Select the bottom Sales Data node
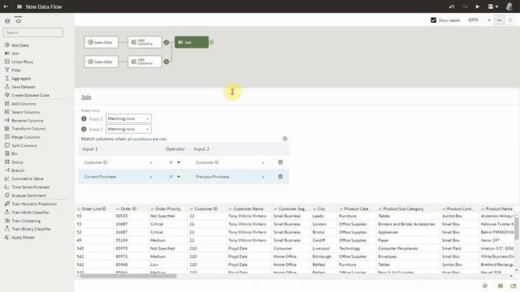The image size is (520, 292). [101, 62]
